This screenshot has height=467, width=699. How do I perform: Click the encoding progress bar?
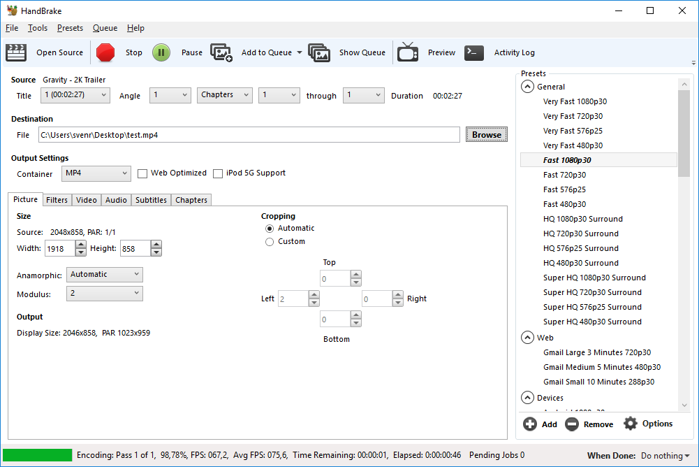38,455
